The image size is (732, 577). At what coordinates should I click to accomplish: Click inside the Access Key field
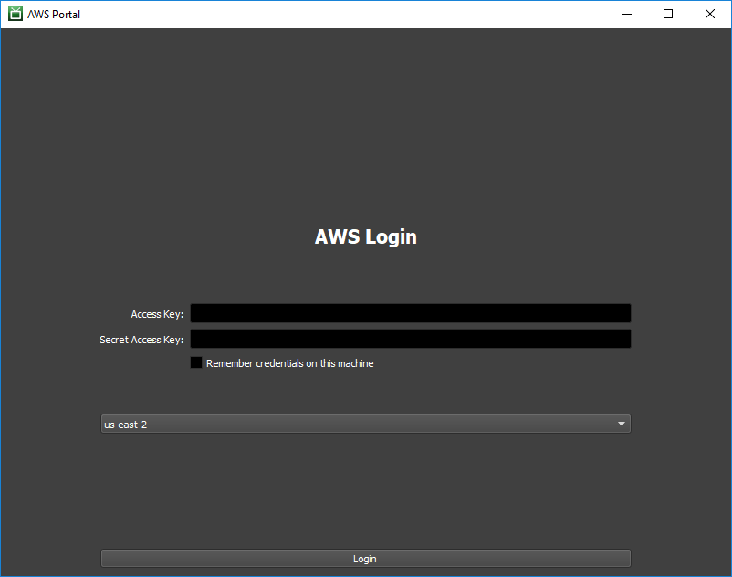click(409, 312)
